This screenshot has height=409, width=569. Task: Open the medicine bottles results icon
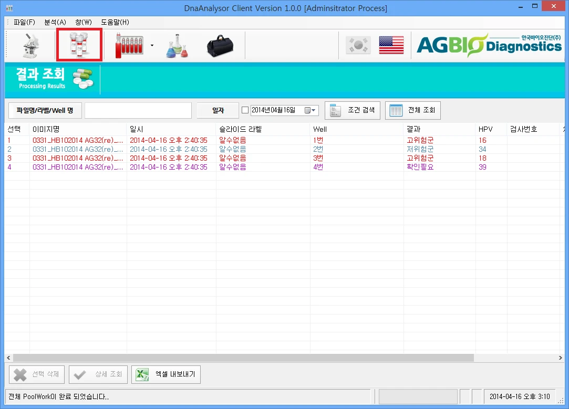coord(79,45)
